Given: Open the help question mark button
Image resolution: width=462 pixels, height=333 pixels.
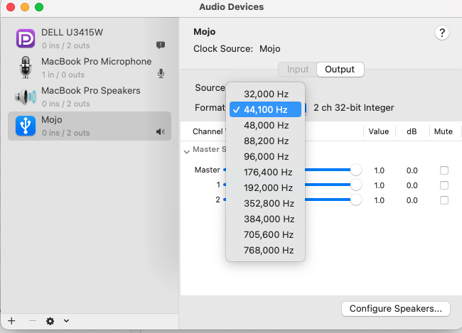Looking at the screenshot, I should pyautogui.click(x=442, y=33).
